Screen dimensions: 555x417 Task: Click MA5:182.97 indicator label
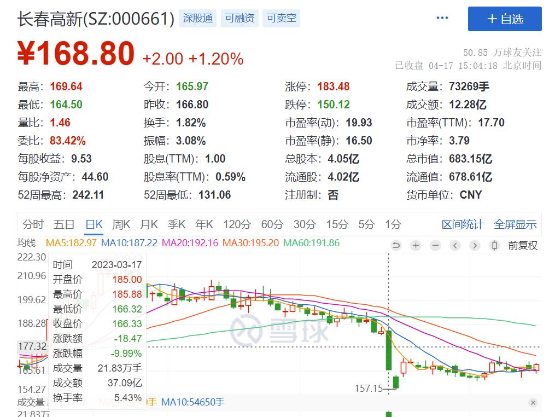click(x=71, y=243)
